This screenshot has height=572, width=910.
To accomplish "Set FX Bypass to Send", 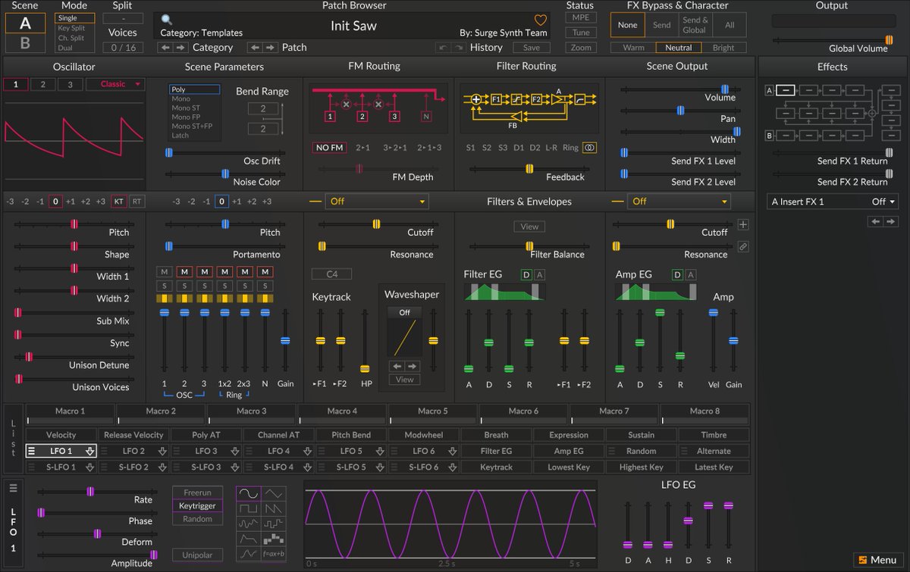I will point(662,25).
